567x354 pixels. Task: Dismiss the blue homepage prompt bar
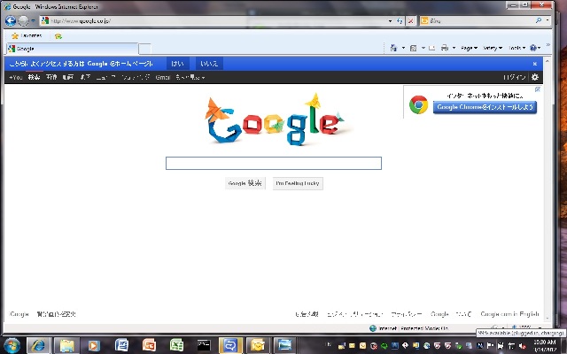pos(535,64)
